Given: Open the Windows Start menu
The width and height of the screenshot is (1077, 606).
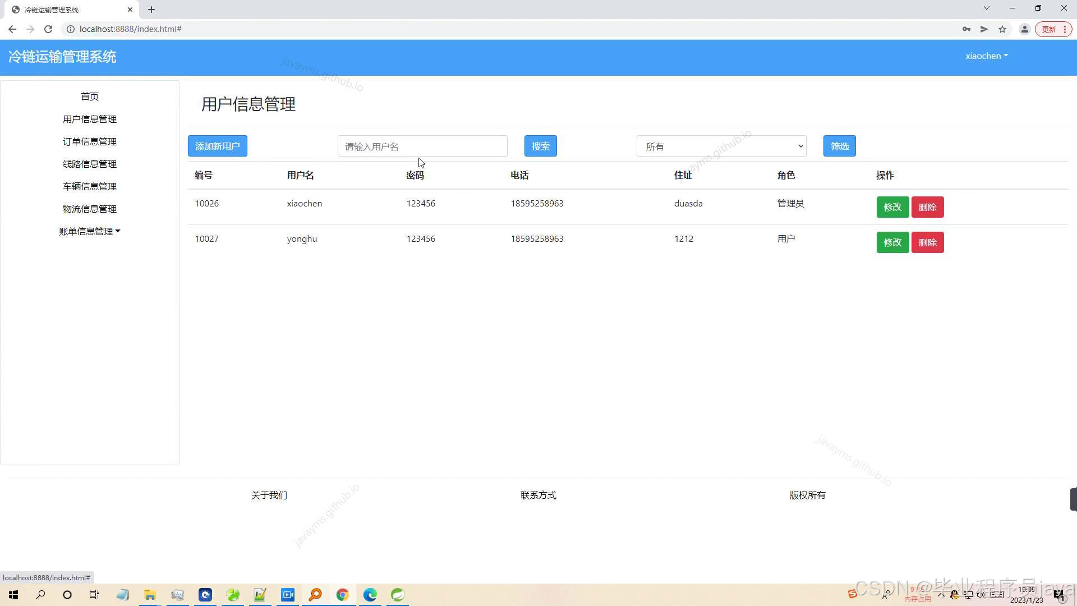Looking at the screenshot, I should 13,595.
